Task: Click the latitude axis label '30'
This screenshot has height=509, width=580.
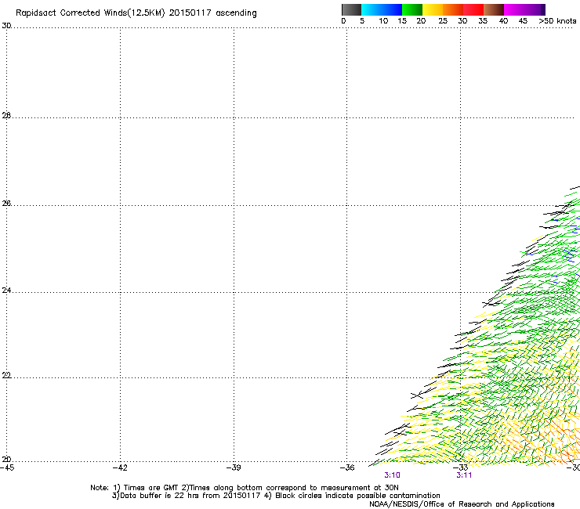Action: coord(6,26)
